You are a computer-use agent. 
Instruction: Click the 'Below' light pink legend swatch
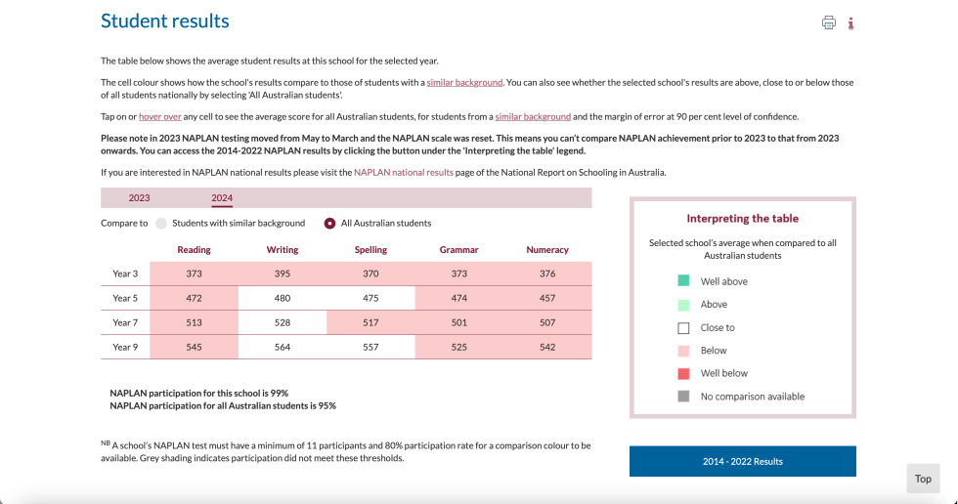683,351
